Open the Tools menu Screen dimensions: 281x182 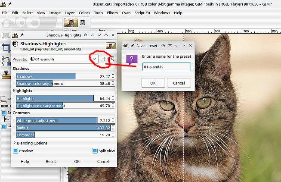coord(99,13)
